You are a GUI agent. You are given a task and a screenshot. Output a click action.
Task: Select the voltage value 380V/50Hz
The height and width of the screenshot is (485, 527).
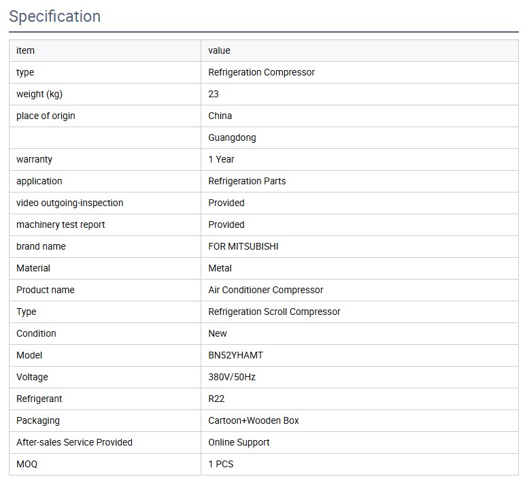[231, 377]
